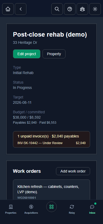The width and height of the screenshot is (103, 224).
Task: Open the help question mark icon
Action: (x=70, y=9)
